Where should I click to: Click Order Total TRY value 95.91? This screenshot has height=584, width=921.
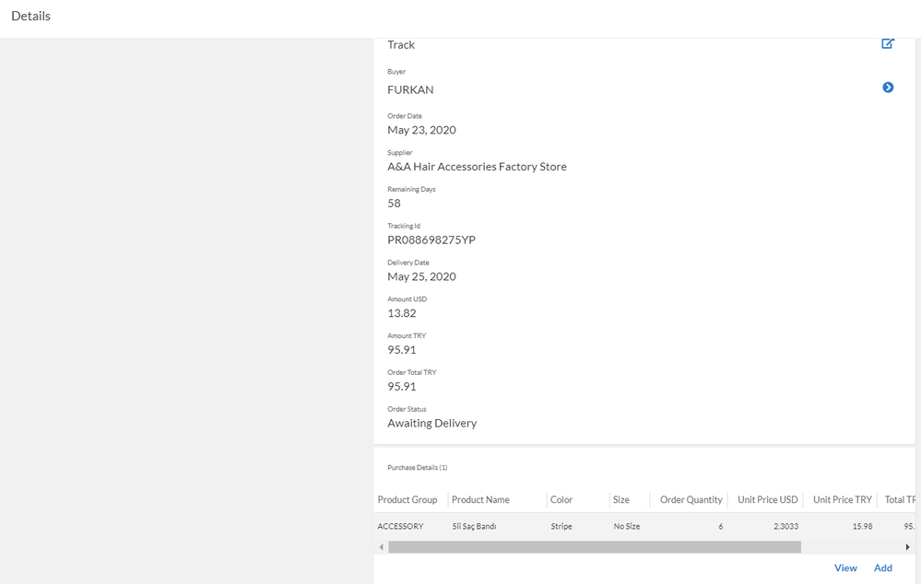coord(402,387)
